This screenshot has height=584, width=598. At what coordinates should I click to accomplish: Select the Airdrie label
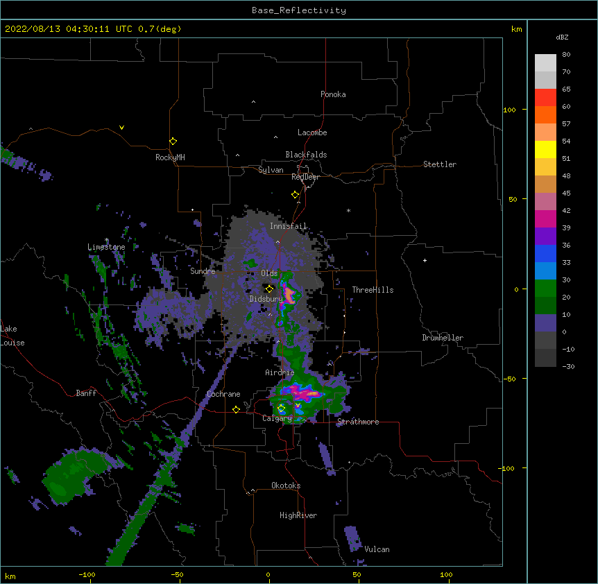pyautogui.click(x=280, y=372)
